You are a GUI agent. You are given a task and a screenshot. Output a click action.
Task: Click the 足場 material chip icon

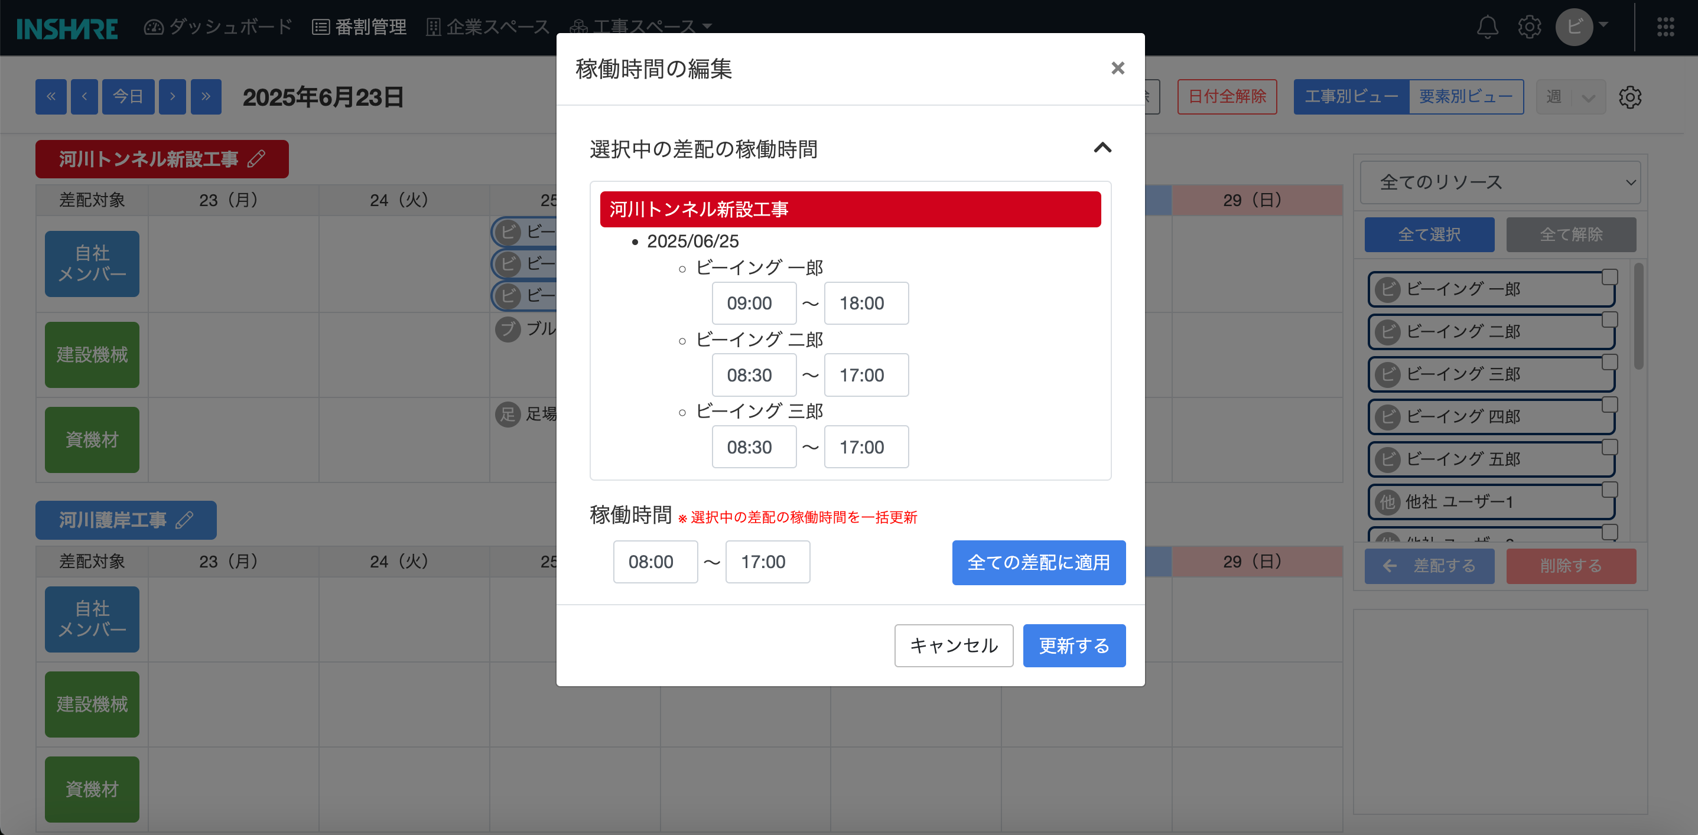[x=508, y=415]
